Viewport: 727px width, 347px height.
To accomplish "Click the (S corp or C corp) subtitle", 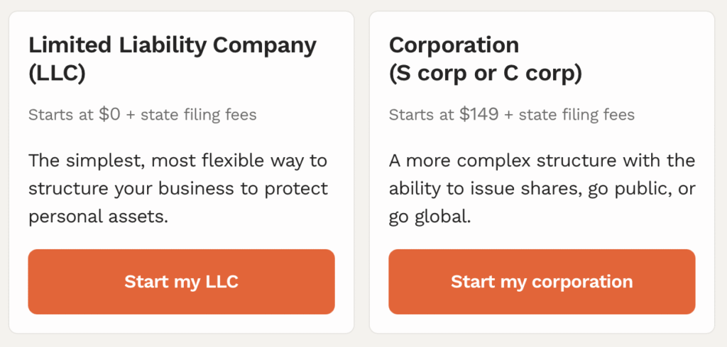I will (485, 74).
